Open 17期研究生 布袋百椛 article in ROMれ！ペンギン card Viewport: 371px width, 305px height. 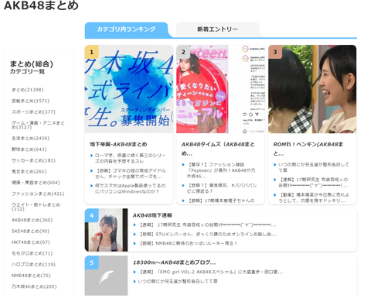313,183
